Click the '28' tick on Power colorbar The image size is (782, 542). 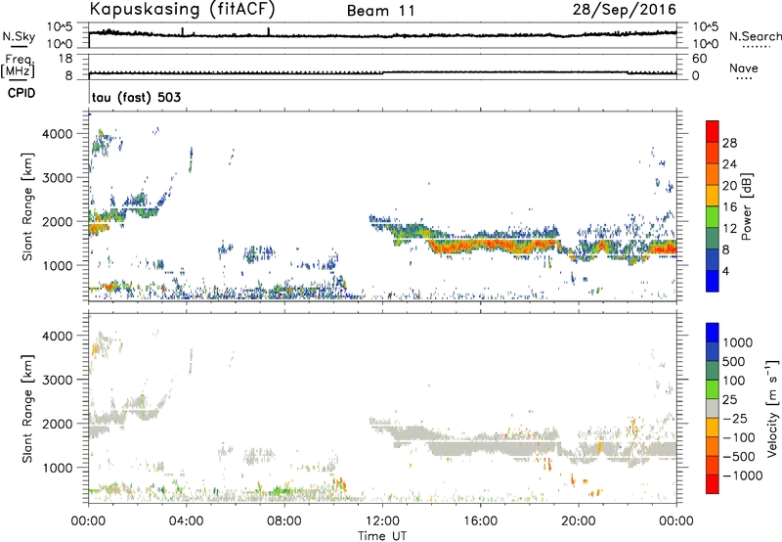tap(729, 143)
